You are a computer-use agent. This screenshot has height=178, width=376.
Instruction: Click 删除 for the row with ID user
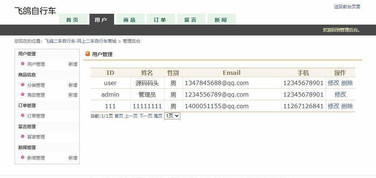(x=347, y=83)
